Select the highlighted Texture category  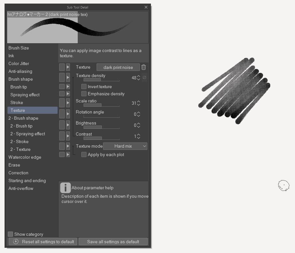click(x=32, y=110)
